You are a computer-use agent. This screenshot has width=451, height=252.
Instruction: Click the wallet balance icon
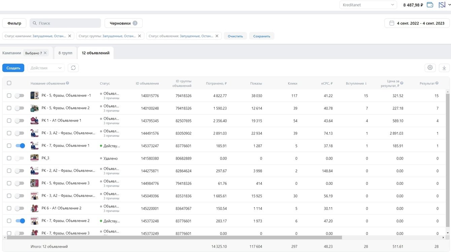(x=430, y=5)
